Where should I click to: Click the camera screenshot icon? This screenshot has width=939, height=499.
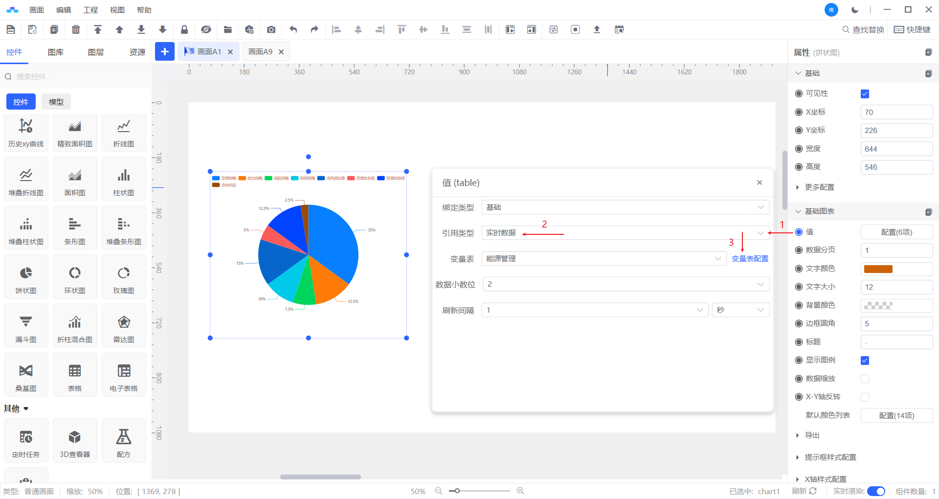pyautogui.click(x=271, y=30)
